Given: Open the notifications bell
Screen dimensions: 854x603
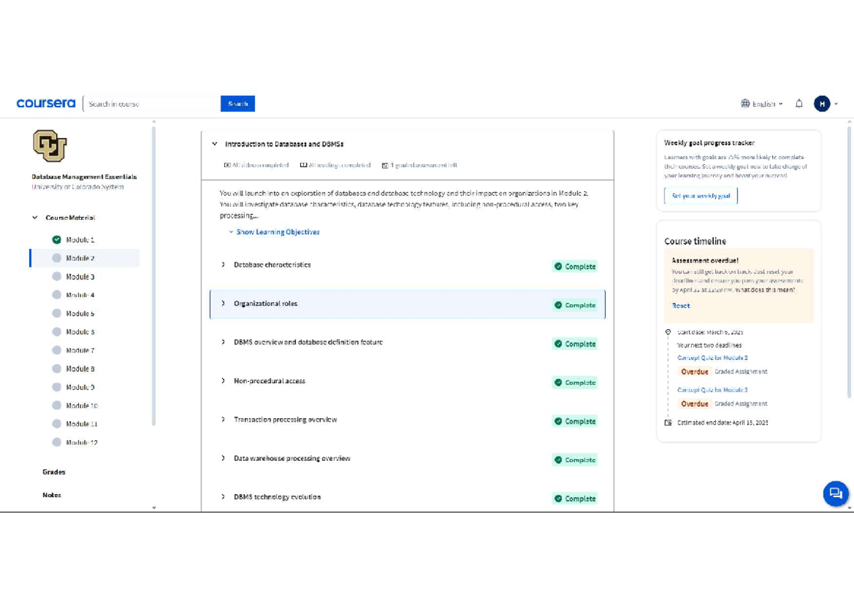Looking at the screenshot, I should coord(799,104).
